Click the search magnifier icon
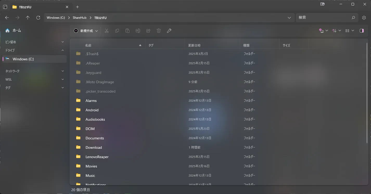 click(x=353, y=18)
